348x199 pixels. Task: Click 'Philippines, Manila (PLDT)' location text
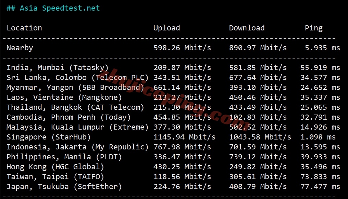[x=64, y=157]
